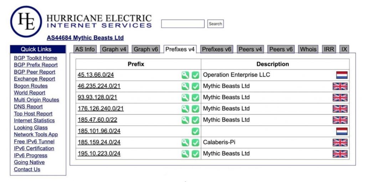Open BGP Prefix Report link
The image size is (365, 182).
[36, 65]
